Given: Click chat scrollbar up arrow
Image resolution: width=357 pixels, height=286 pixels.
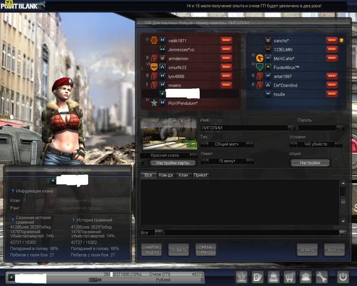Looking at the screenshot, I should coord(343,183).
